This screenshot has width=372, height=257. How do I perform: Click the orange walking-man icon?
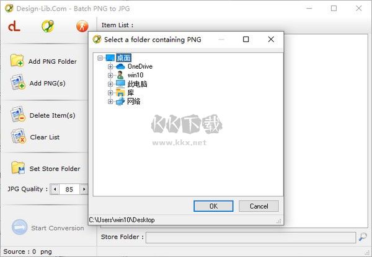click(x=82, y=26)
